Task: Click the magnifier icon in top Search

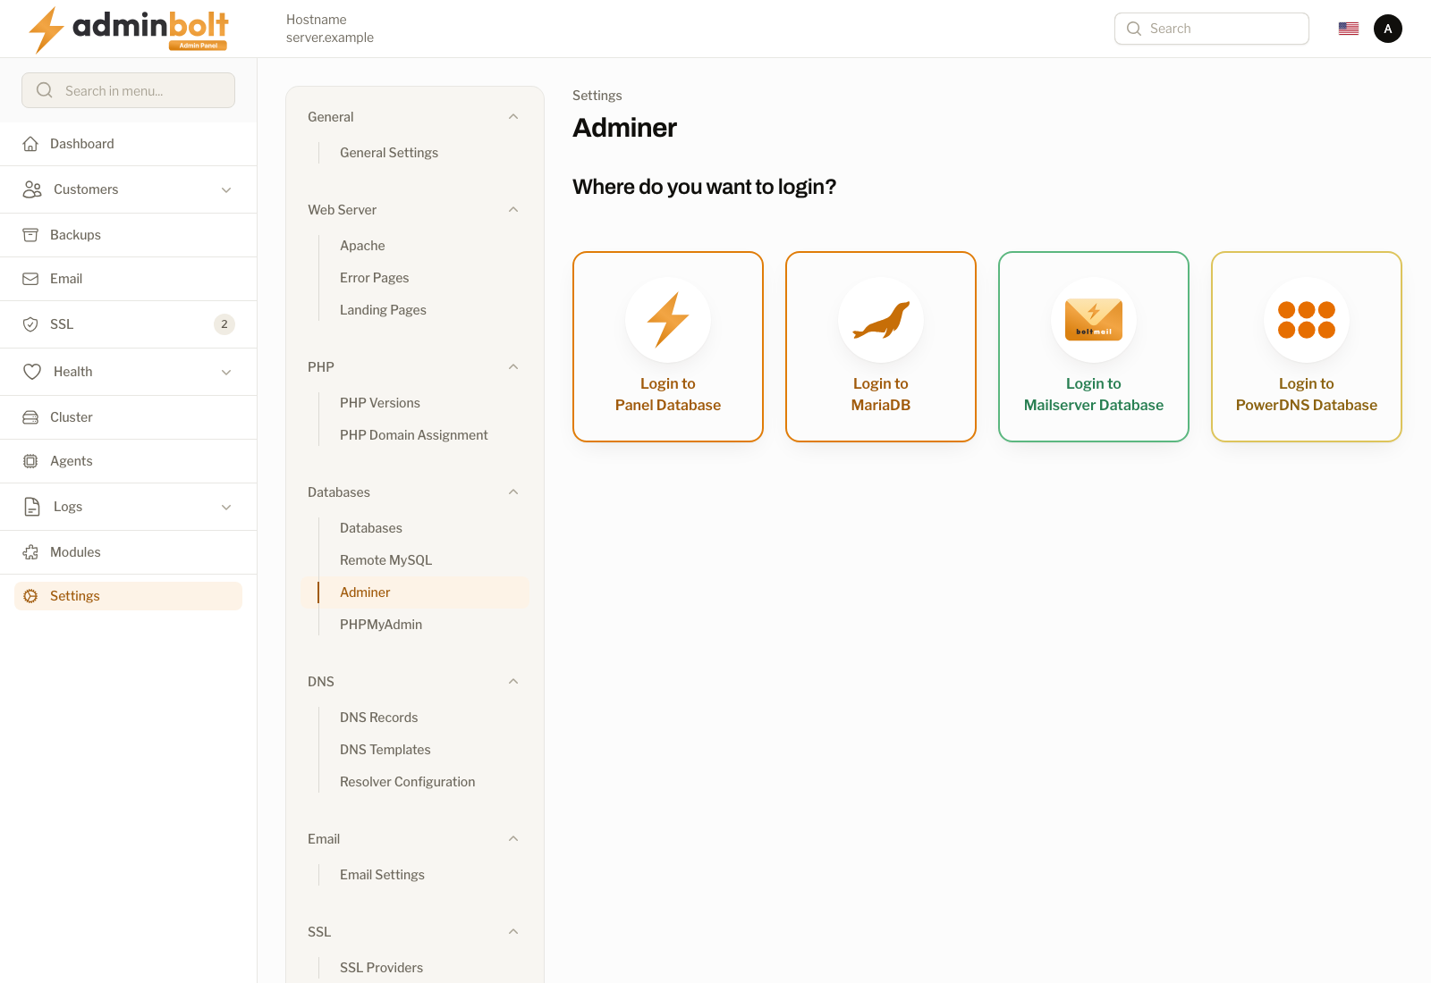Action: (1134, 29)
